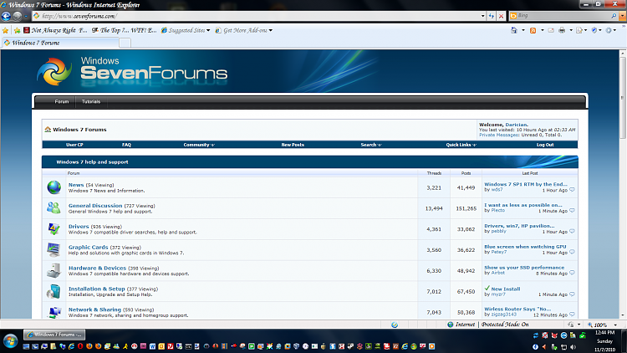Click the page vertical scrollbar thumb

tap(623, 98)
